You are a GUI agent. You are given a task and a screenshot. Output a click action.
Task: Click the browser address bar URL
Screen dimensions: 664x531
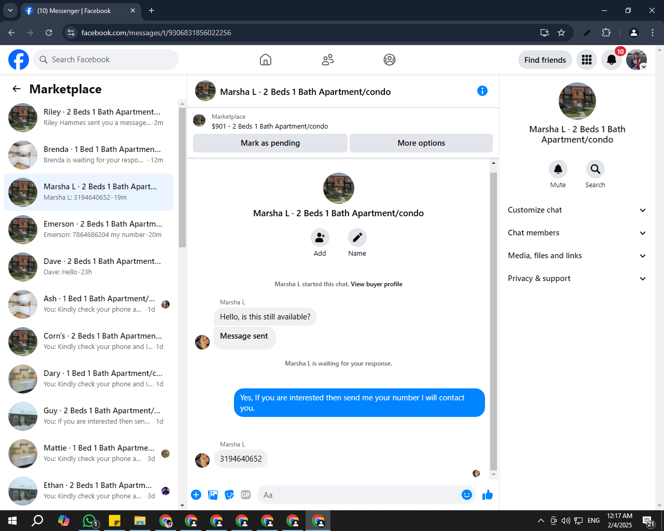click(156, 33)
